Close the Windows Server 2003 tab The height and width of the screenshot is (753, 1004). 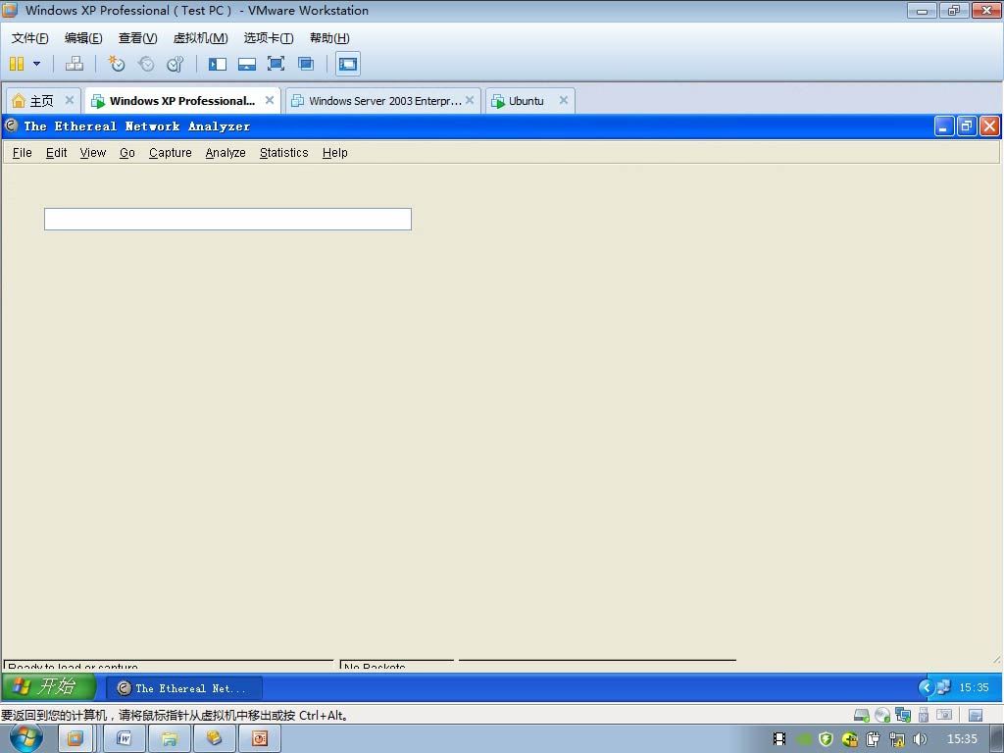(470, 100)
